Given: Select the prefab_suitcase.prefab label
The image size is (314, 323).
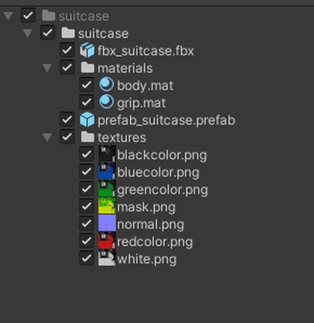Looking at the screenshot, I should (x=166, y=121).
